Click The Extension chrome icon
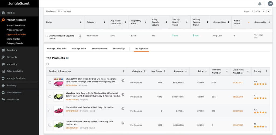This screenshot has width=276, height=135. pos(3,93)
